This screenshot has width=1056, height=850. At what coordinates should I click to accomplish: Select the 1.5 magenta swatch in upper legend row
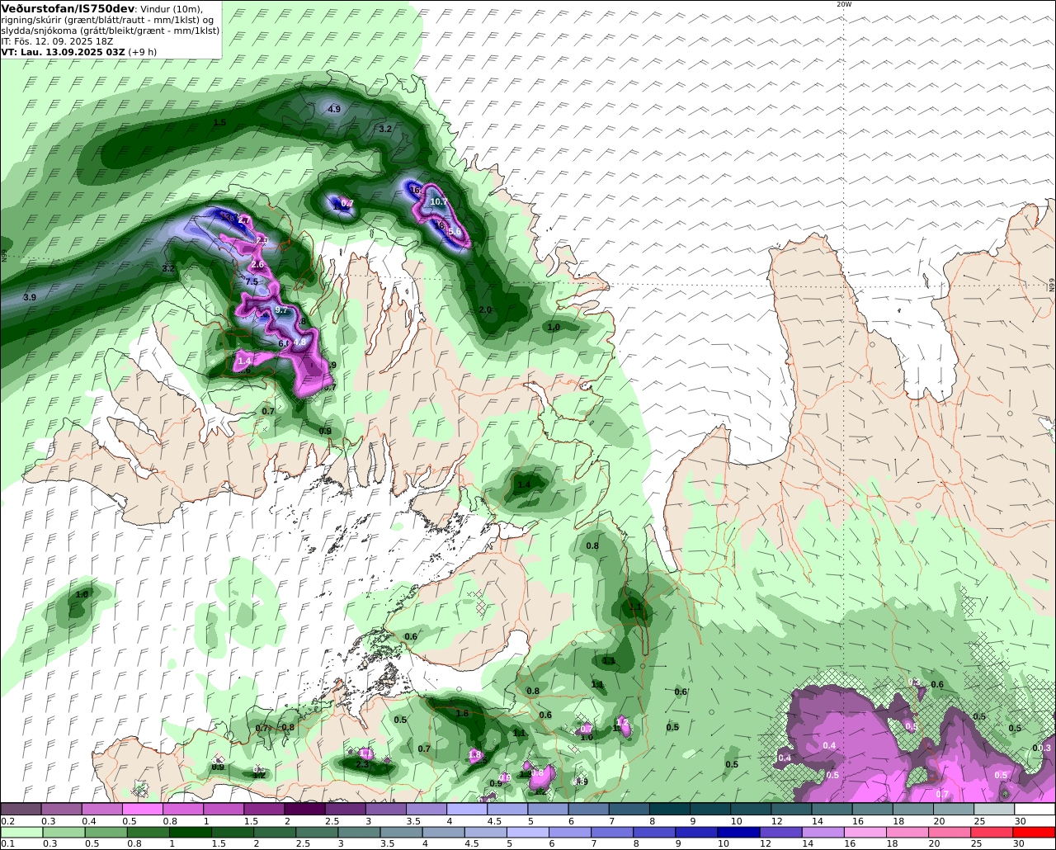(264, 810)
